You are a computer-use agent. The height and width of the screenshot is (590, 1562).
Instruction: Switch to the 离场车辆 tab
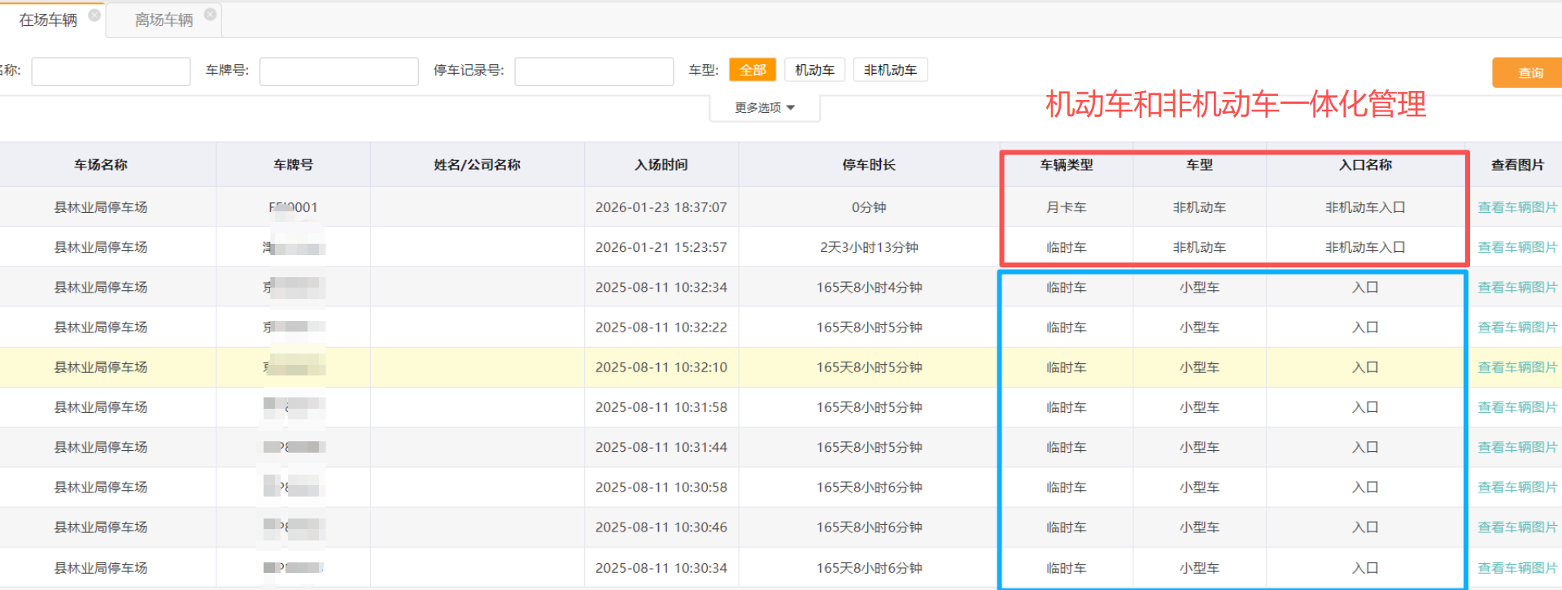pyautogui.click(x=164, y=20)
